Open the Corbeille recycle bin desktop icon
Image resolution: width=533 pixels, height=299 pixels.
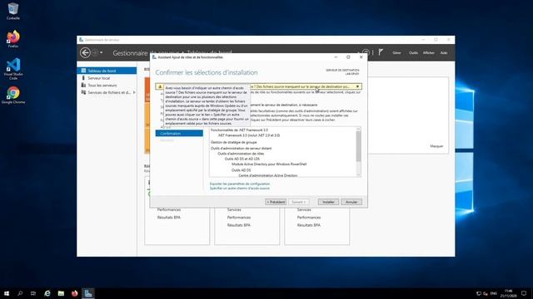(13, 11)
